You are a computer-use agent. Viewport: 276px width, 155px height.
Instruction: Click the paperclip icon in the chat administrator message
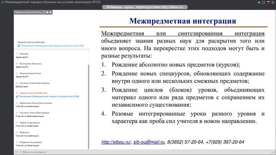tap(17, 96)
